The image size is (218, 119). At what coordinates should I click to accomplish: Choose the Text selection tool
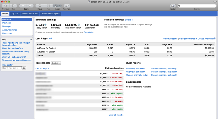coord(48,6)
